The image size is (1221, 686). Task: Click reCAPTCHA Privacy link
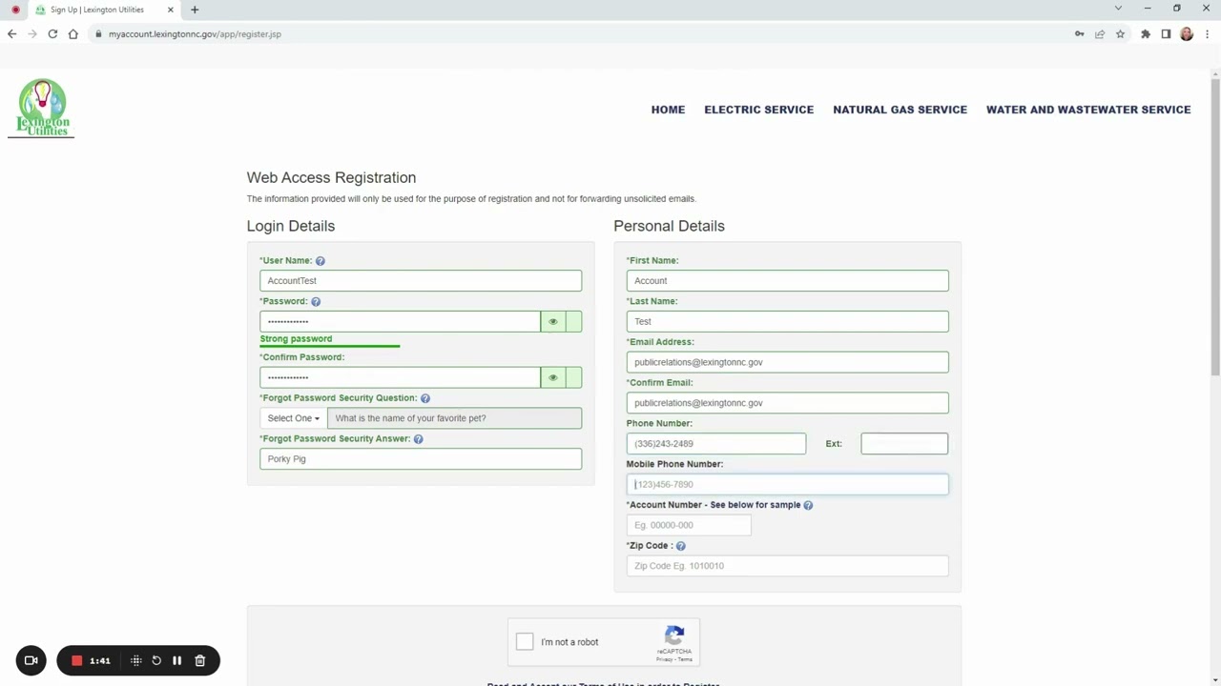coord(663,659)
